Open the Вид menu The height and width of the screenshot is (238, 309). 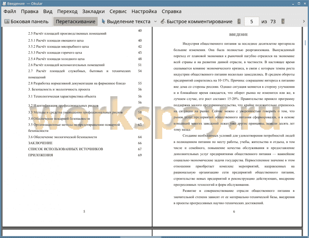pos(48,11)
